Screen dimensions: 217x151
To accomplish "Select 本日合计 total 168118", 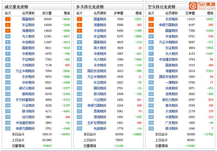I will click(47, 134).
